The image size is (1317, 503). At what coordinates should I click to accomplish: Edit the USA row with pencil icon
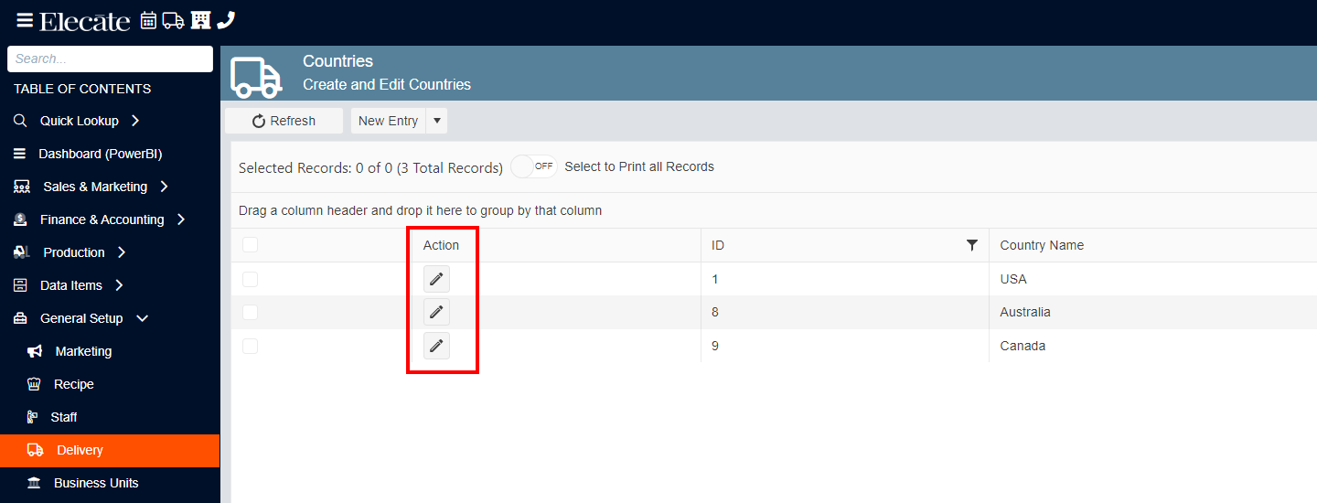[x=436, y=279]
